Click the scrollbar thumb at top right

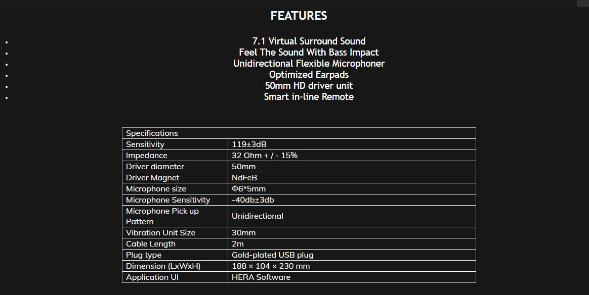(x=582, y=4)
